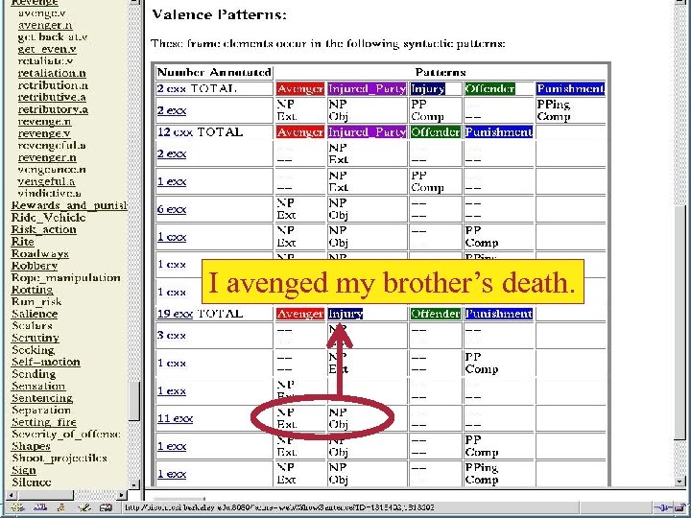Image resolution: width=691 pixels, height=518 pixels.
Task: Select retaliate.v in the sidebar
Action: 45,60
